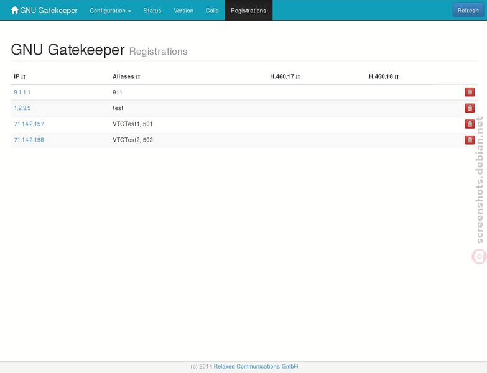Screen dimensions: 487x373
Task: Select the alias "VTCTest1, 501"
Action: pyautogui.click(x=132, y=124)
